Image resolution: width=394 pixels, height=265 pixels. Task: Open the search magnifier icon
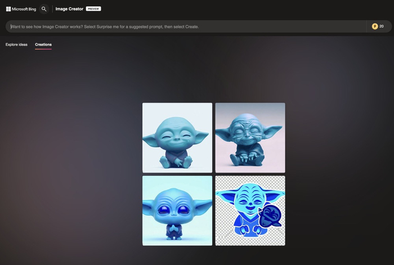pyautogui.click(x=44, y=9)
